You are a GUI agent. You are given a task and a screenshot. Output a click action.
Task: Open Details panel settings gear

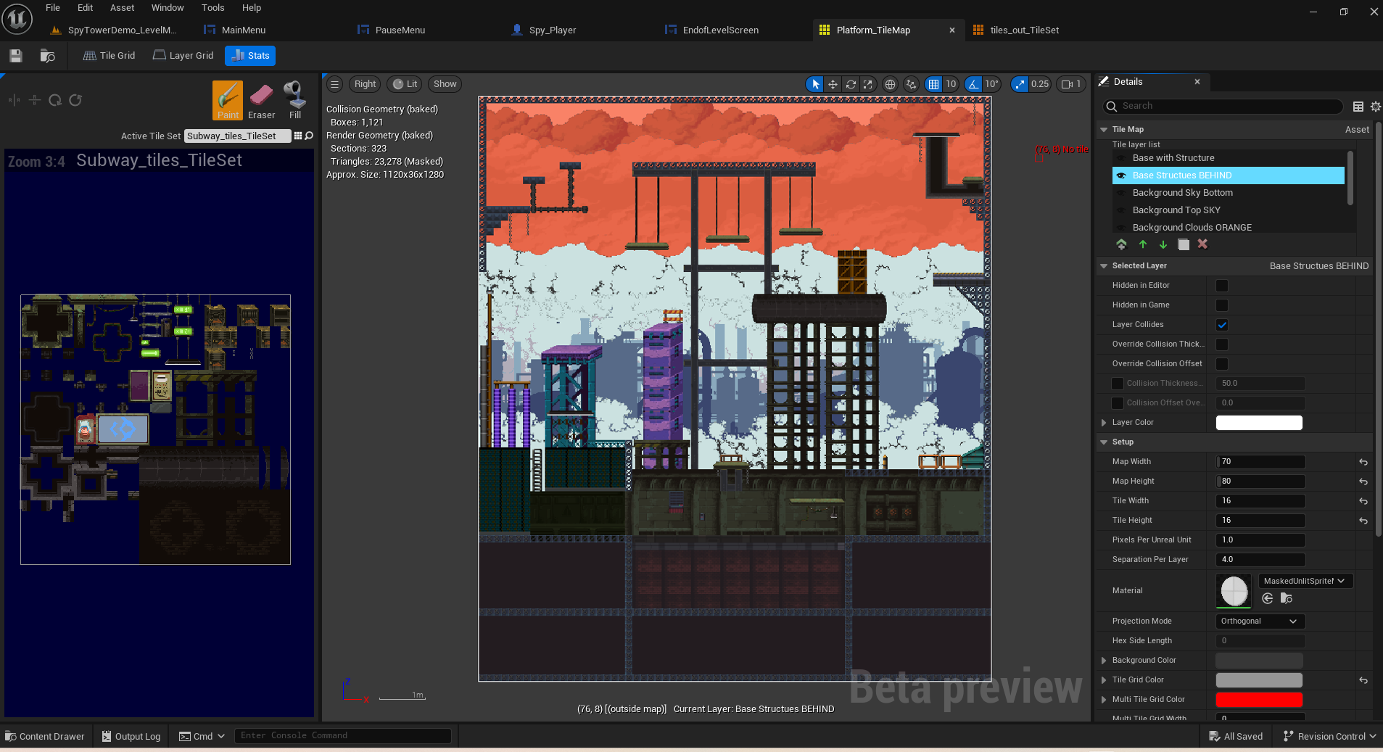click(1376, 107)
